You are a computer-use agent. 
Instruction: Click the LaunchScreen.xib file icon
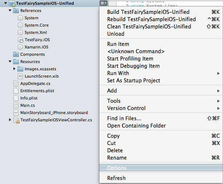20,76
